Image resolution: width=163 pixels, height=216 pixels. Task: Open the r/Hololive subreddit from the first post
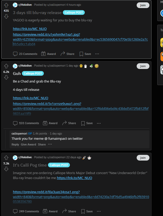(25, 5)
